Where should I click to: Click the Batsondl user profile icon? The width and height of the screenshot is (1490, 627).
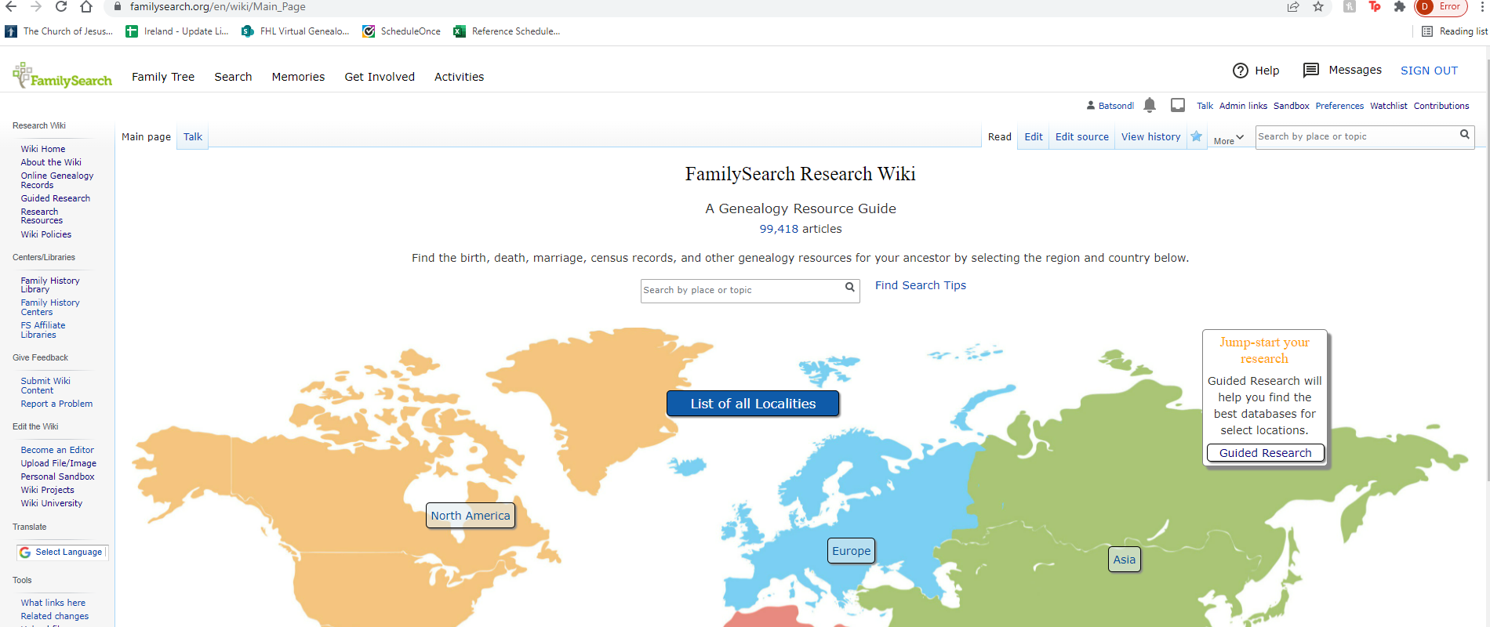tap(1090, 105)
